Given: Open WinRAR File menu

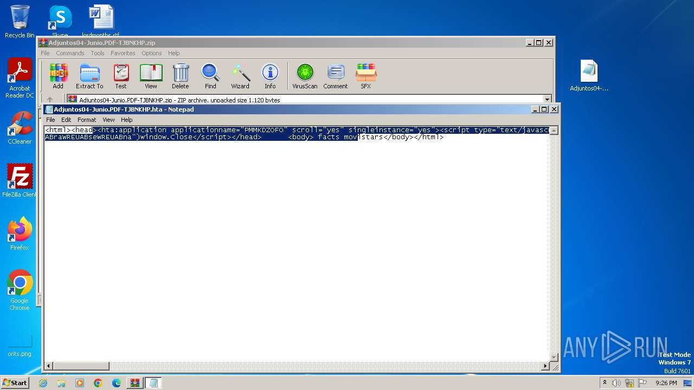Looking at the screenshot, I should 45,53.
